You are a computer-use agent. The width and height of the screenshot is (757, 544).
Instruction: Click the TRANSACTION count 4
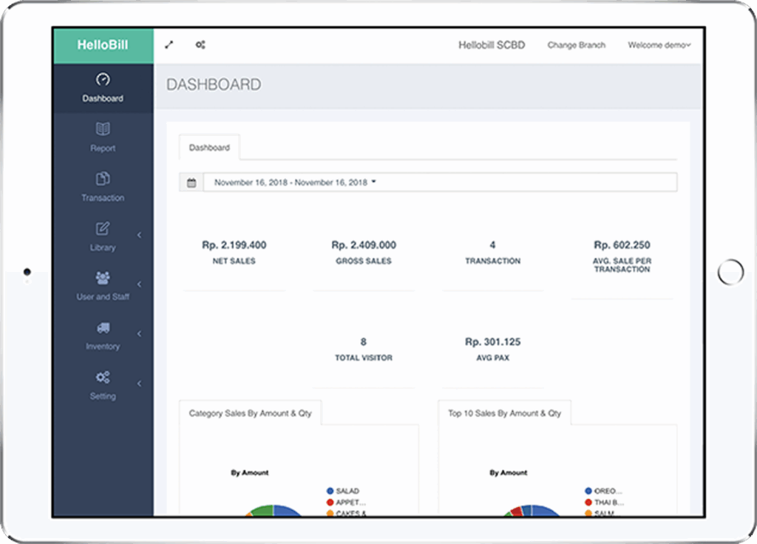click(x=492, y=245)
